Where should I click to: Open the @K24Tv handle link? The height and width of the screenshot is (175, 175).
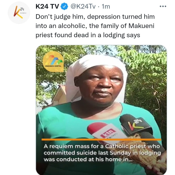(83, 6)
